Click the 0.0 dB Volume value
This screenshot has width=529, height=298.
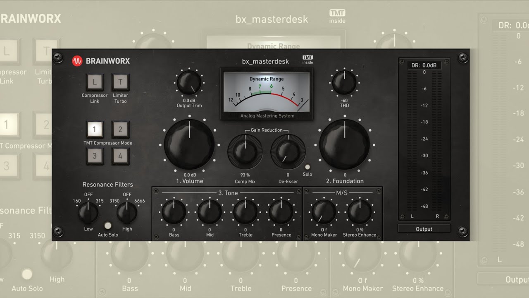coord(190,175)
